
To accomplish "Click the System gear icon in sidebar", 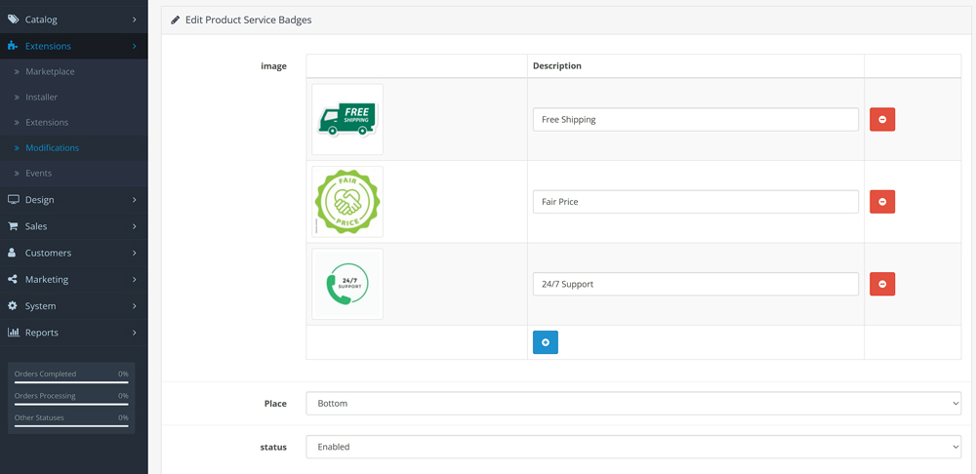I will coord(13,306).
